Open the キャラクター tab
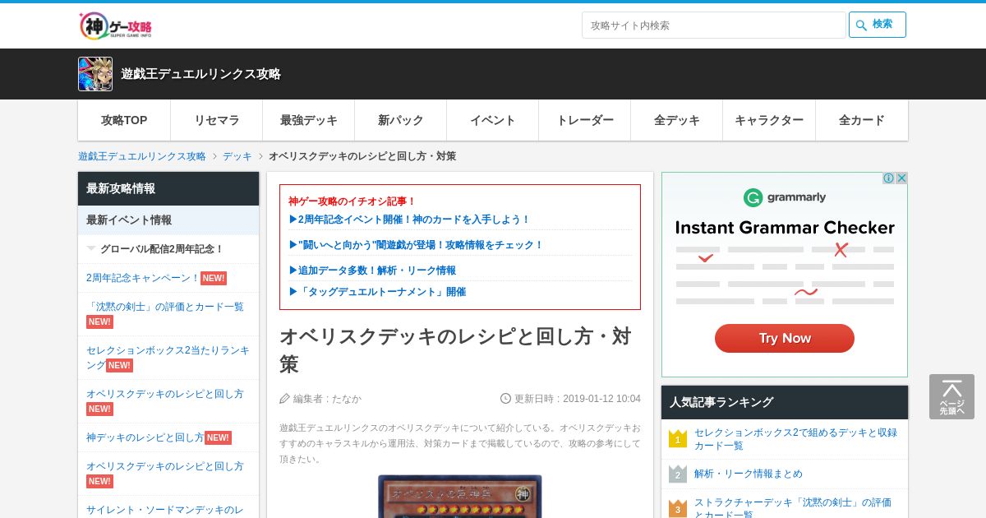Screen dimensions: 986x518 pos(769,120)
